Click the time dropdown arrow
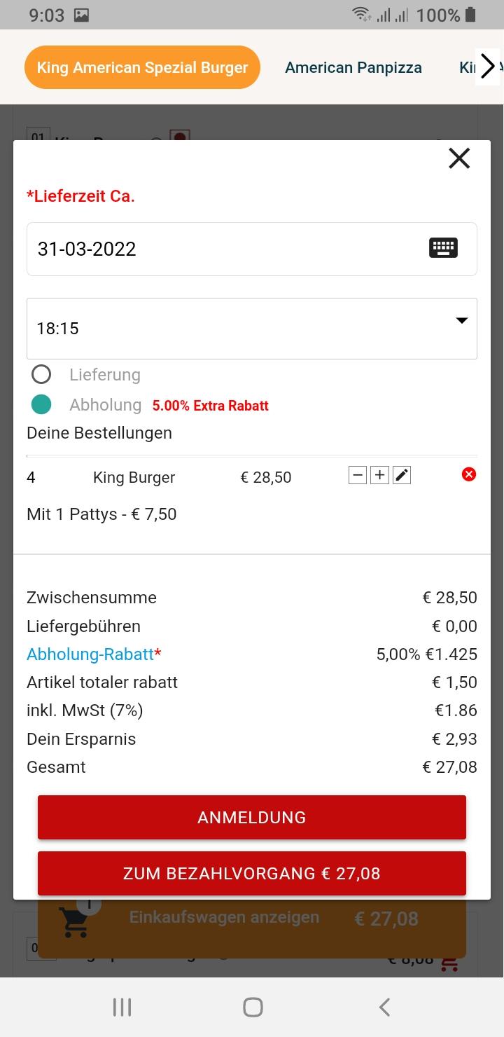Screen dimensions: 504x1037 click(x=461, y=320)
